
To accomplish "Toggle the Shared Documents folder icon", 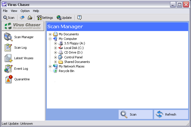I will click(61, 62).
